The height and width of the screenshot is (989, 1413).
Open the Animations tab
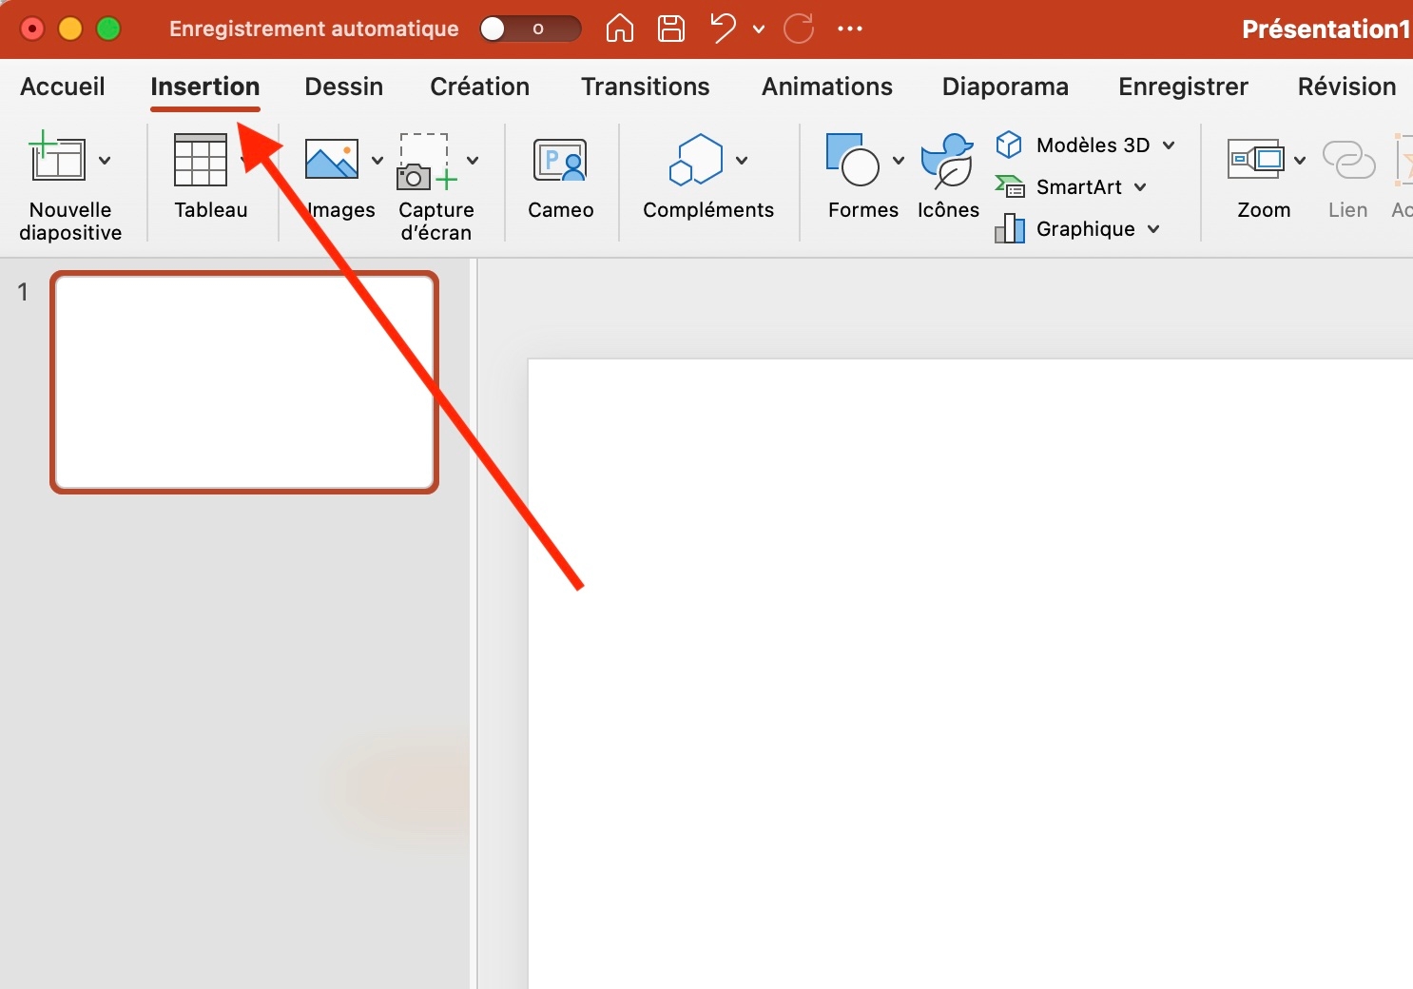click(x=827, y=87)
